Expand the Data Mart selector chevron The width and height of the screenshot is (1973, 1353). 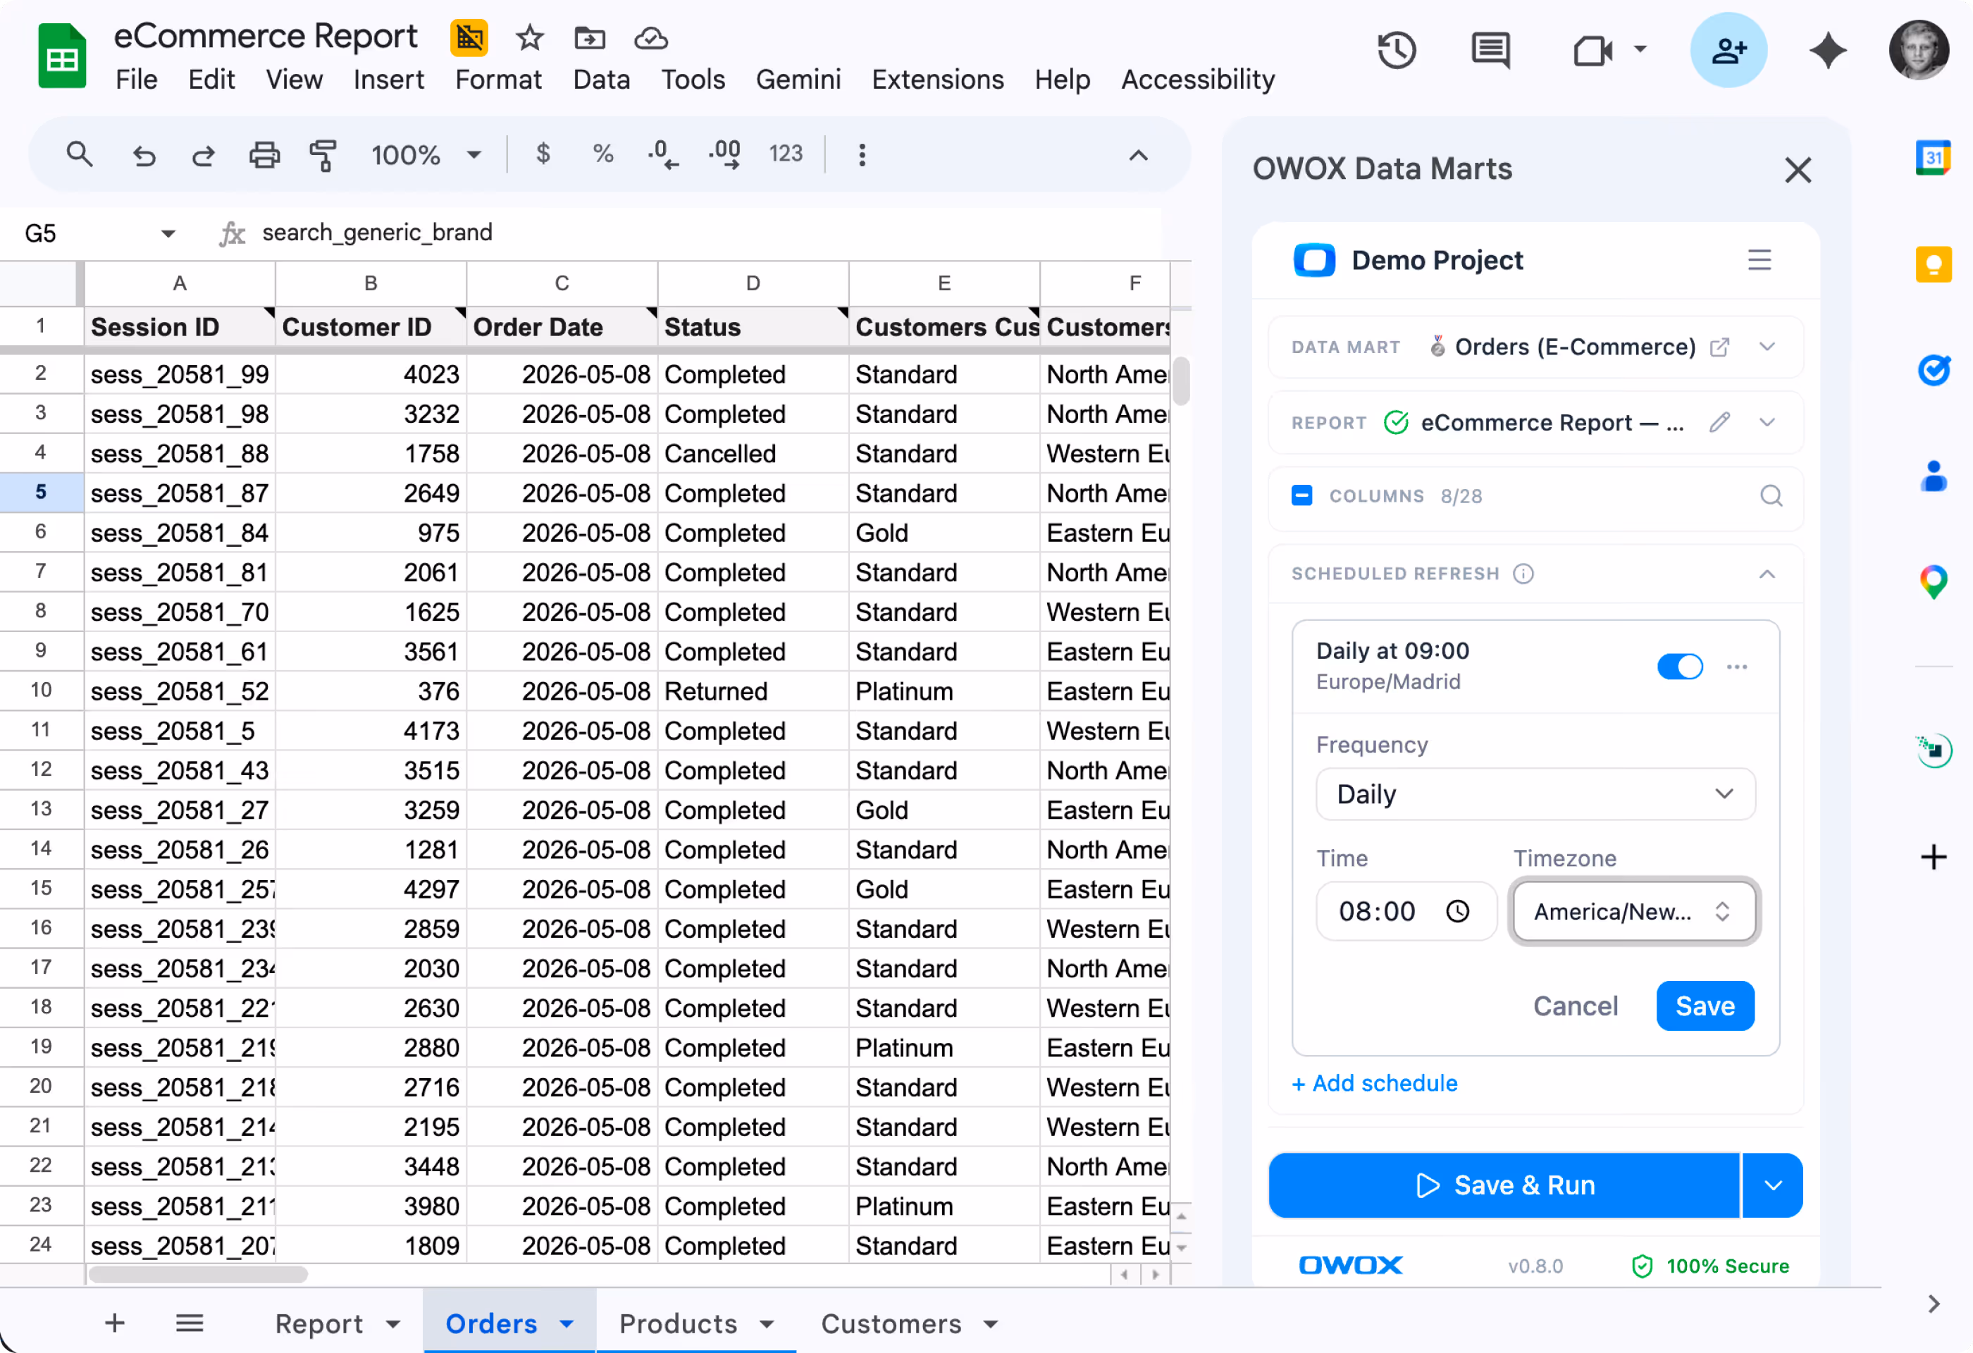click(1767, 346)
